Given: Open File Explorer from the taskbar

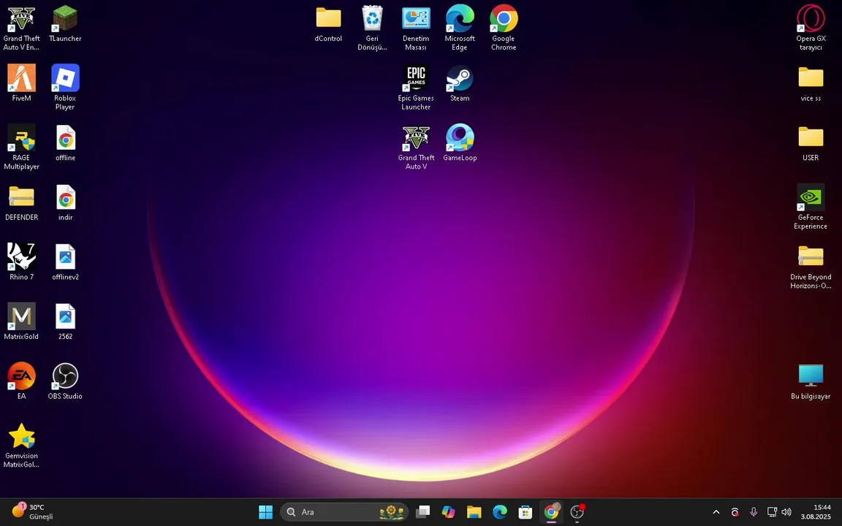Looking at the screenshot, I should (474, 512).
